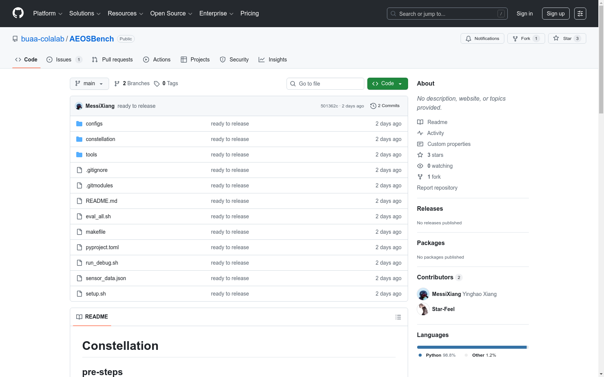Click the Notifications button
This screenshot has height=377, width=604.
482,38
